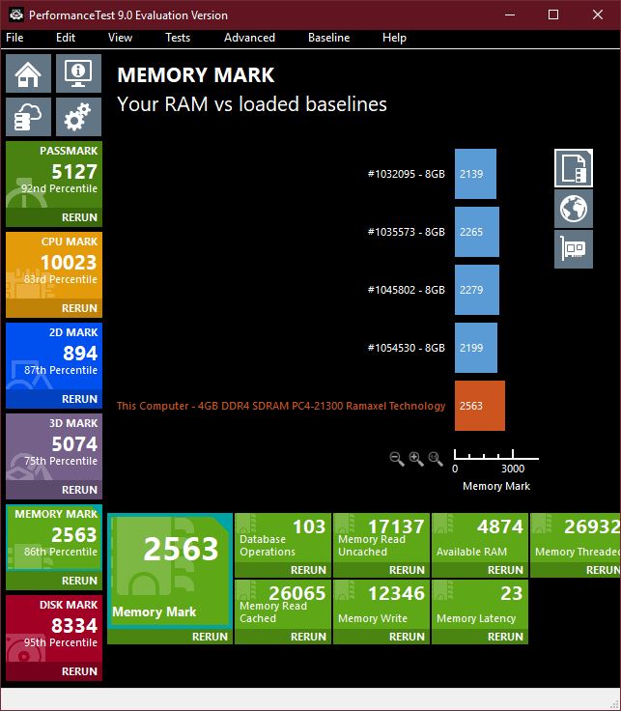Rerun the Disk Mark test
Screen dimensions: 621x711
click(x=79, y=671)
